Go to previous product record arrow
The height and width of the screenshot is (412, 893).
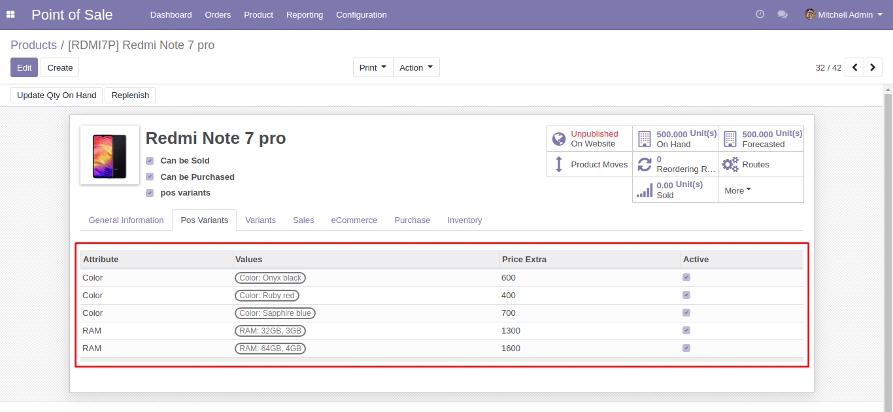click(854, 67)
